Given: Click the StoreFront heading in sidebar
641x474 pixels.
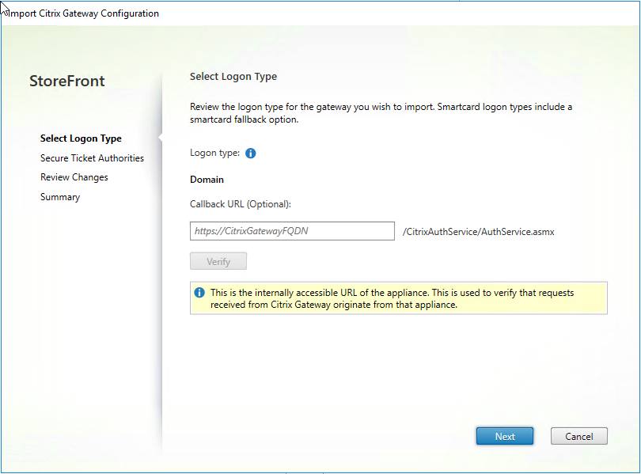Looking at the screenshot, I should (66, 81).
